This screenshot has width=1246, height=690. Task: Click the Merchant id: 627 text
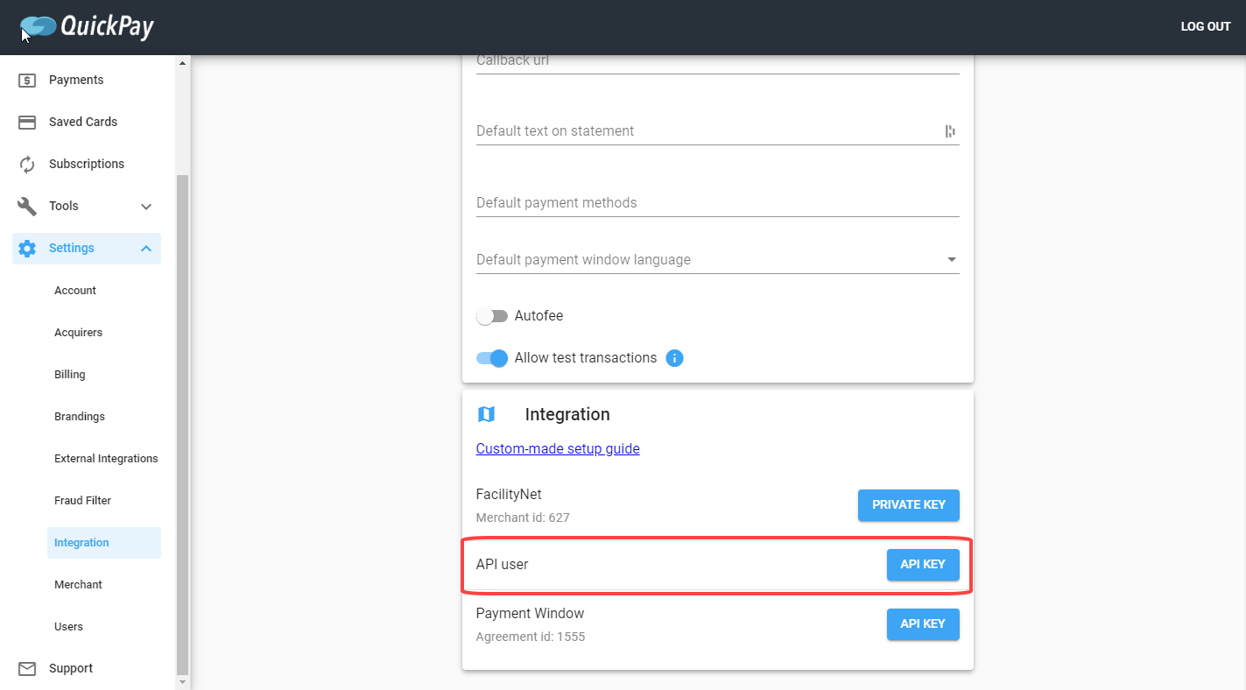point(523,517)
